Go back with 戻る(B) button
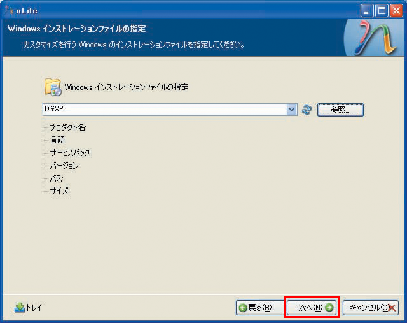This screenshot has height=323, width=407. pos(261,308)
